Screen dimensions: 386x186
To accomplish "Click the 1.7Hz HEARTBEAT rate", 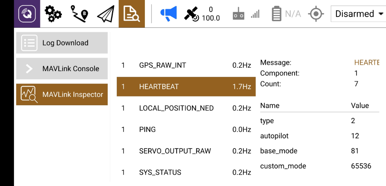I will (242, 87).
